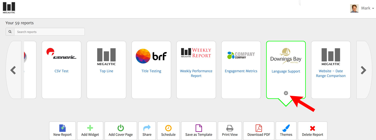Open the Schedule option

[168, 131]
